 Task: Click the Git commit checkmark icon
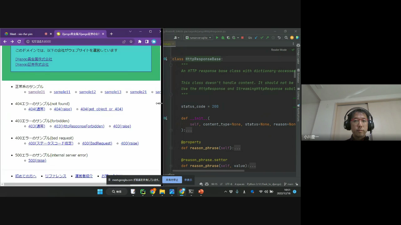[262, 38]
